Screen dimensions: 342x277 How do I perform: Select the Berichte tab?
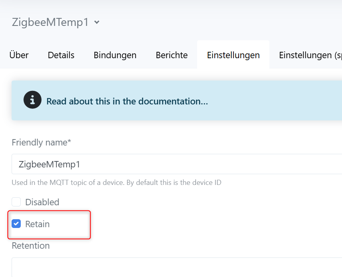click(172, 55)
